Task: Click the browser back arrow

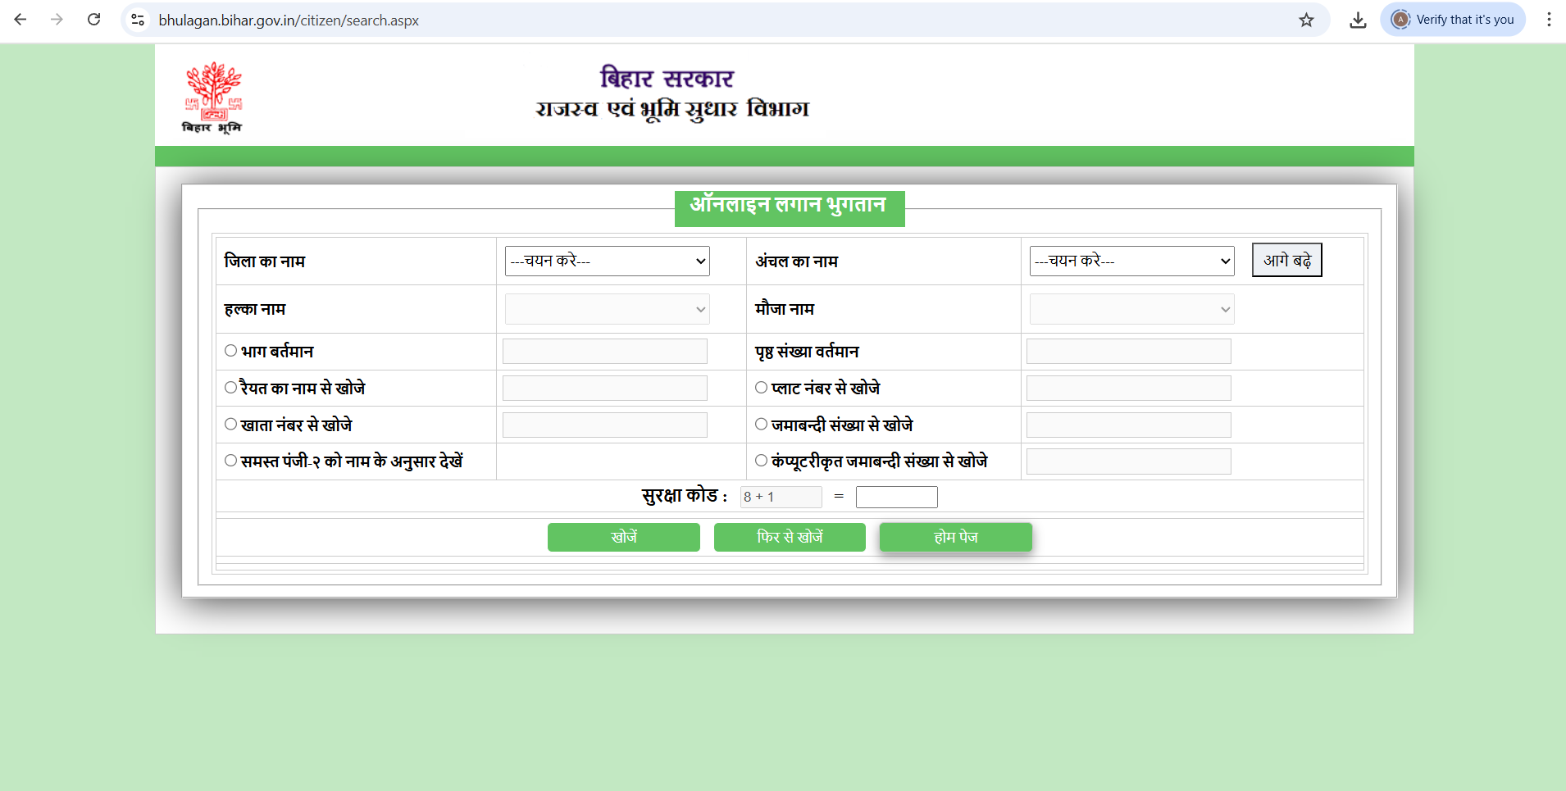Action: [20, 20]
